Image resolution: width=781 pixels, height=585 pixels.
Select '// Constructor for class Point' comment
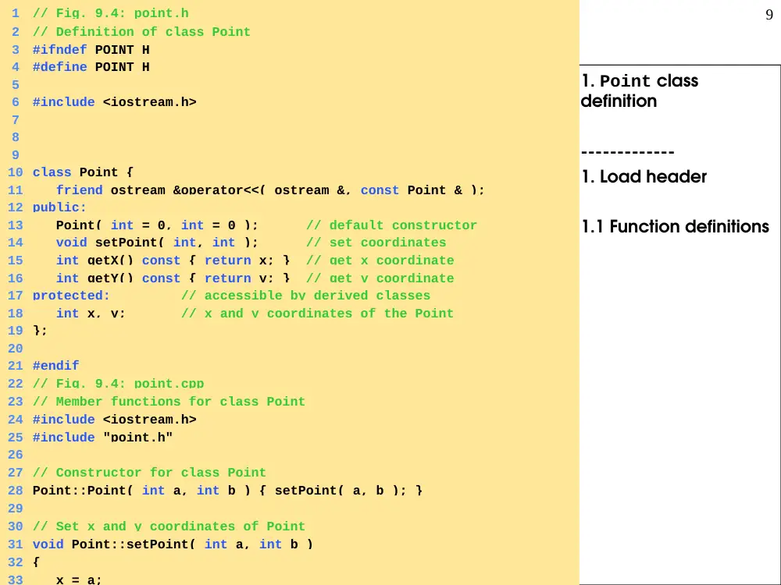[149, 473]
